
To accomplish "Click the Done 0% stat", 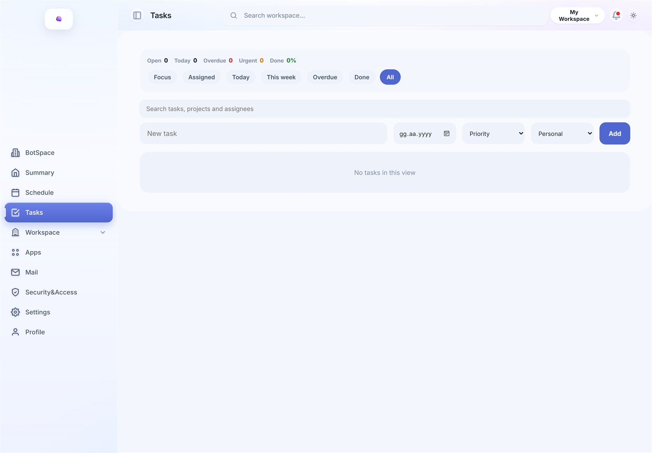I will (x=283, y=60).
